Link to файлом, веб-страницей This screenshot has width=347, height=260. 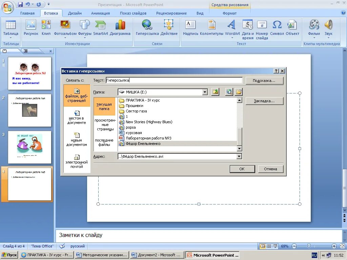click(77, 95)
